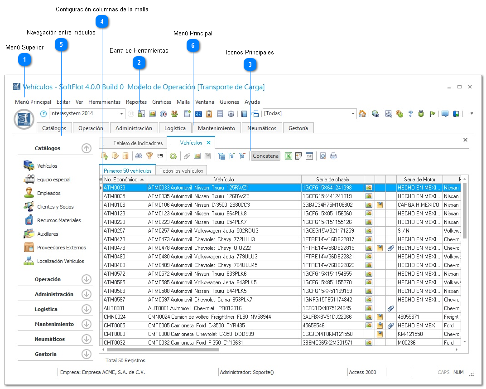Switch to Todos los vehículos tab
The height and width of the screenshot is (389, 486).
coord(181,171)
